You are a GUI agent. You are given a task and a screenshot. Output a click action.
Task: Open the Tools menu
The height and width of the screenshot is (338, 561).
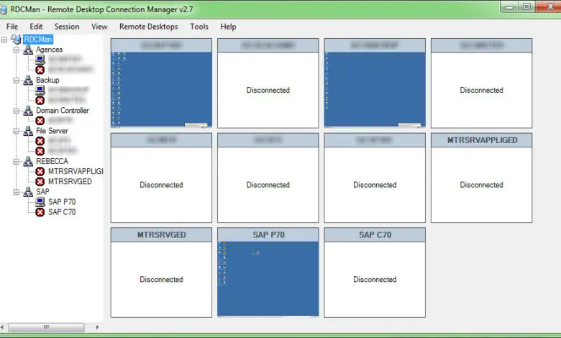(199, 27)
